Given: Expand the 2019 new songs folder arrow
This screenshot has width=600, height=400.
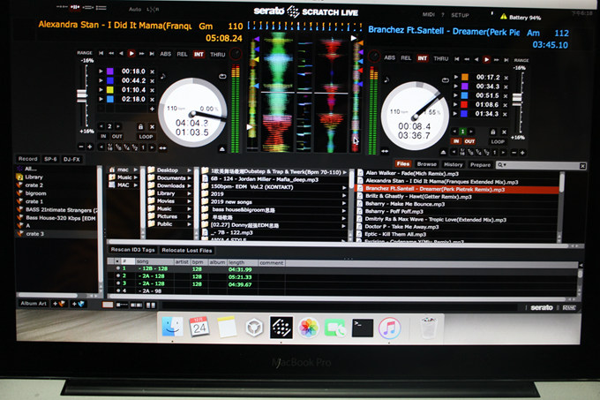Looking at the screenshot, I should [344, 202].
